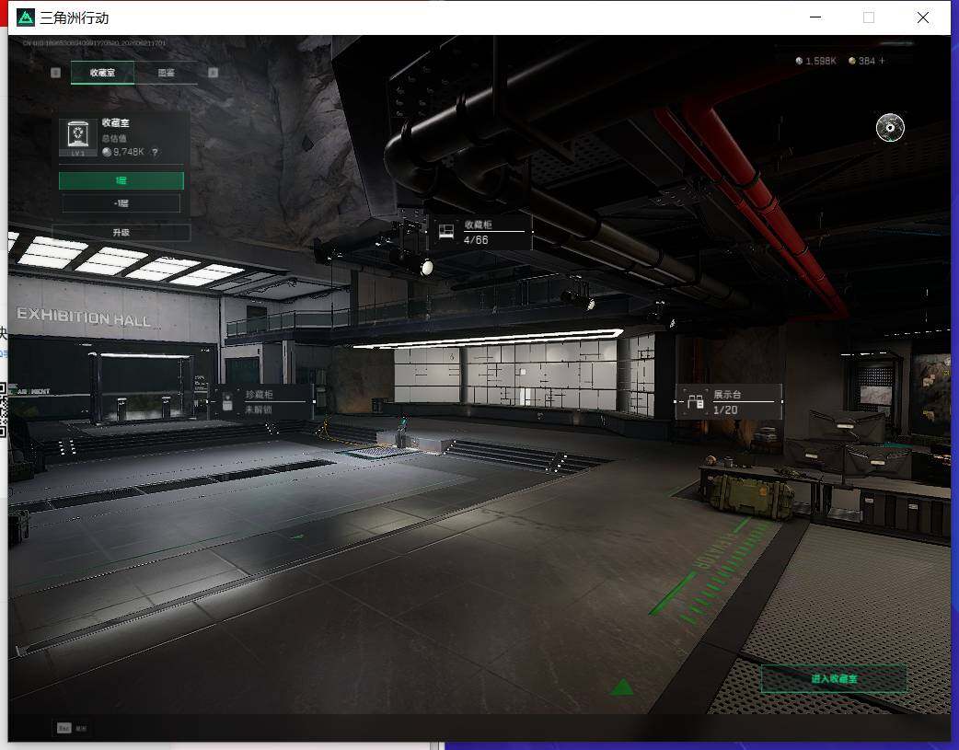This screenshot has height=750, width=959.
Task: Click the 展示台 display stand icon
Action: (695, 402)
